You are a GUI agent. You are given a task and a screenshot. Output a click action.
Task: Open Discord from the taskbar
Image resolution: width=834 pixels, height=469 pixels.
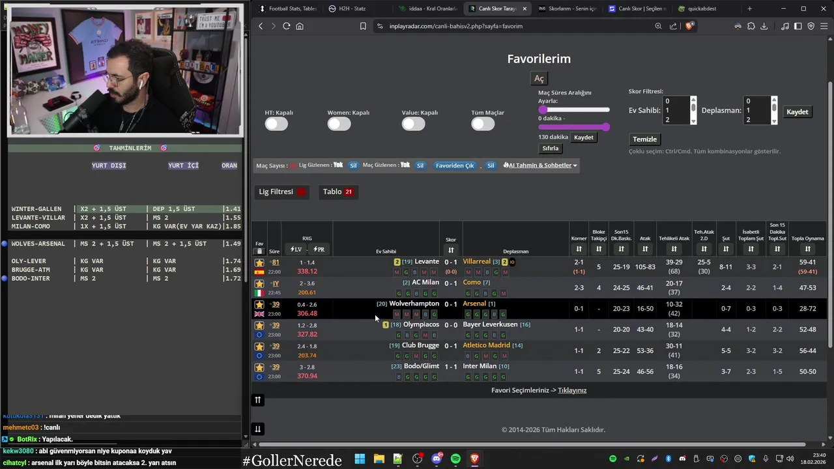pos(437,459)
